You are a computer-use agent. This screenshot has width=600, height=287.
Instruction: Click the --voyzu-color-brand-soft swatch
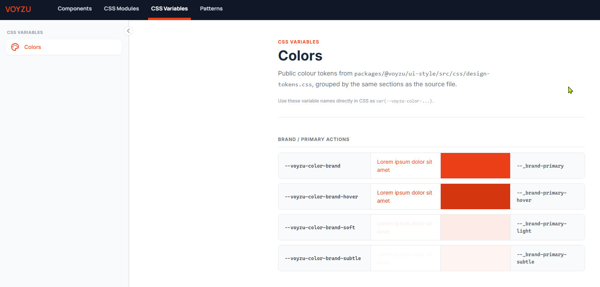pos(475,227)
